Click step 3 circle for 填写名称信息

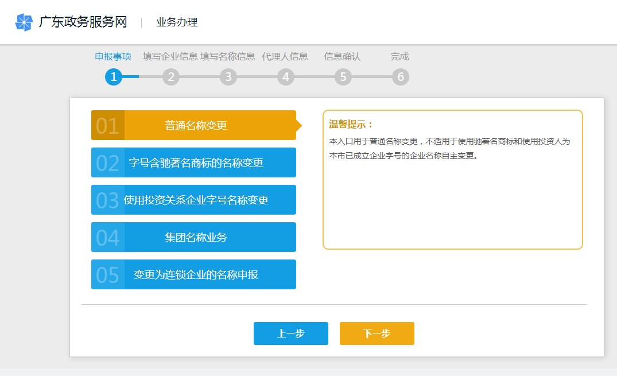point(228,76)
